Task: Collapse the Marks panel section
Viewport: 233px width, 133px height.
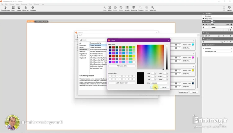Action: click(x=204, y=33)
